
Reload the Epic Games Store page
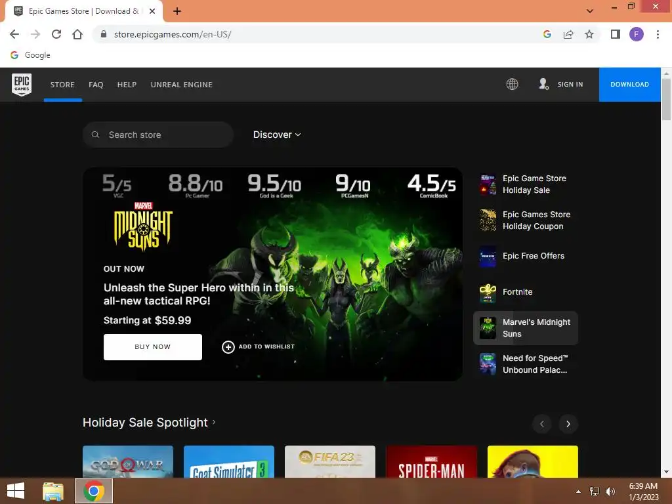click(x=56, y=34)
